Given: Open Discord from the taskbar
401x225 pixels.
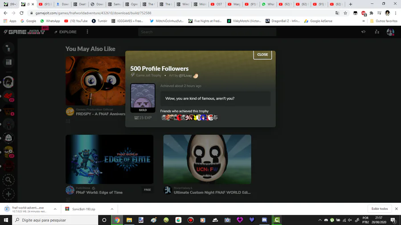Looking at the screenshot, I should [264, 220].
